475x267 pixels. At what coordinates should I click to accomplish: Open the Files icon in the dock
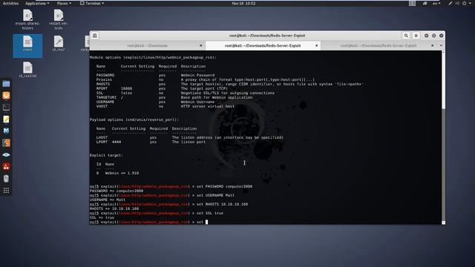point(6,84)
